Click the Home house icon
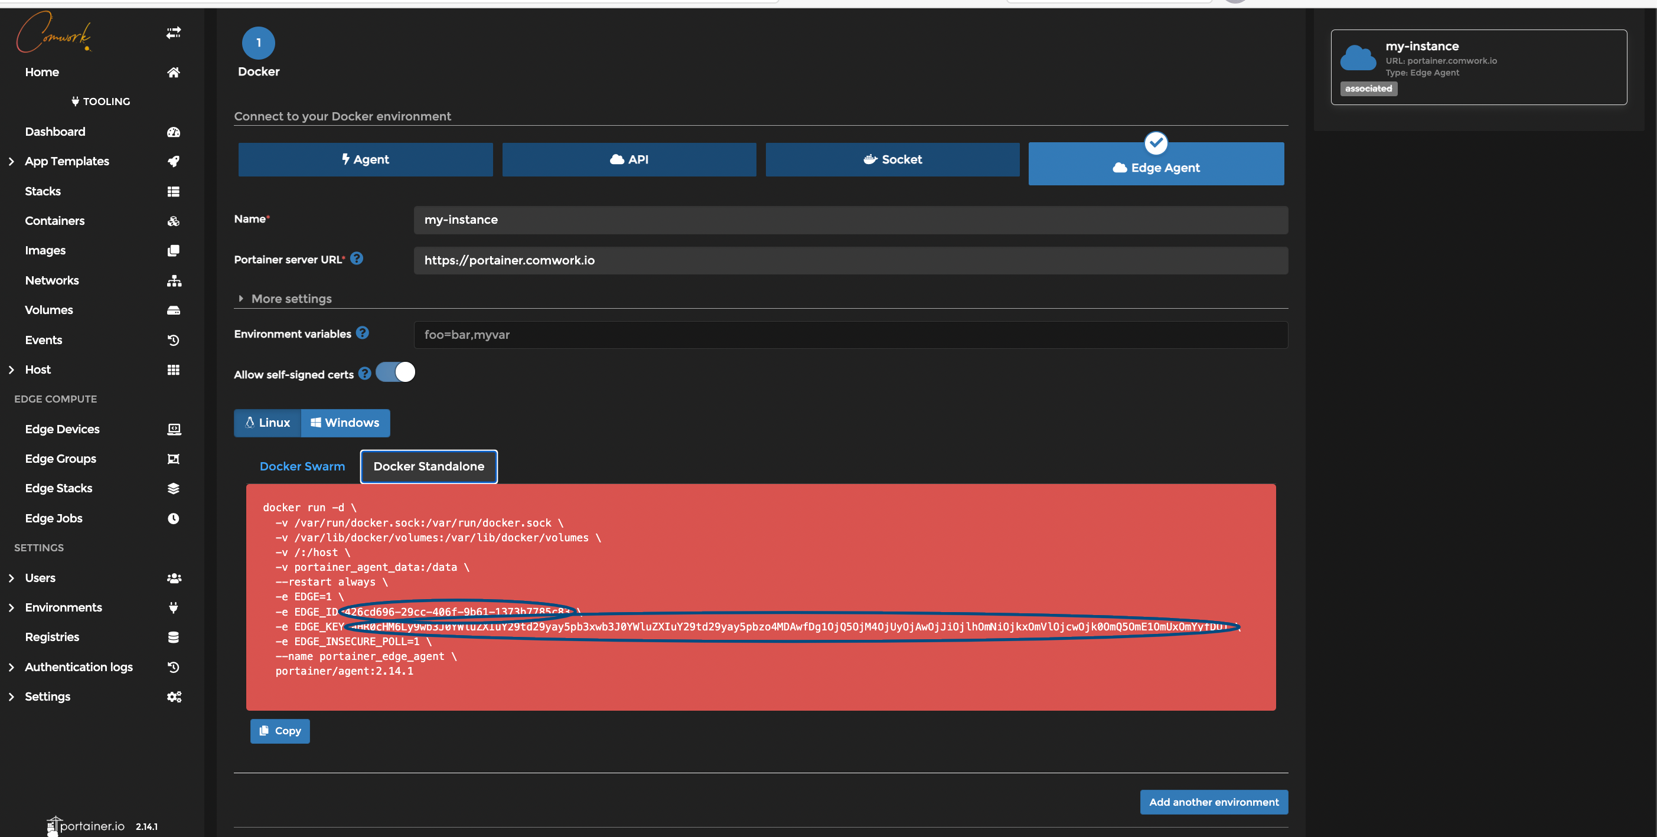The image size is (1657, 837). (174, 73)
